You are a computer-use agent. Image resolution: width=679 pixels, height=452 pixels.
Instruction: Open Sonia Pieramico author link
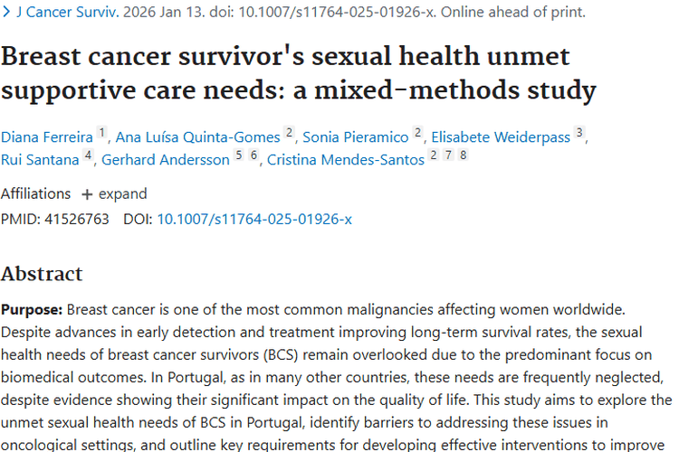[355, 137]
